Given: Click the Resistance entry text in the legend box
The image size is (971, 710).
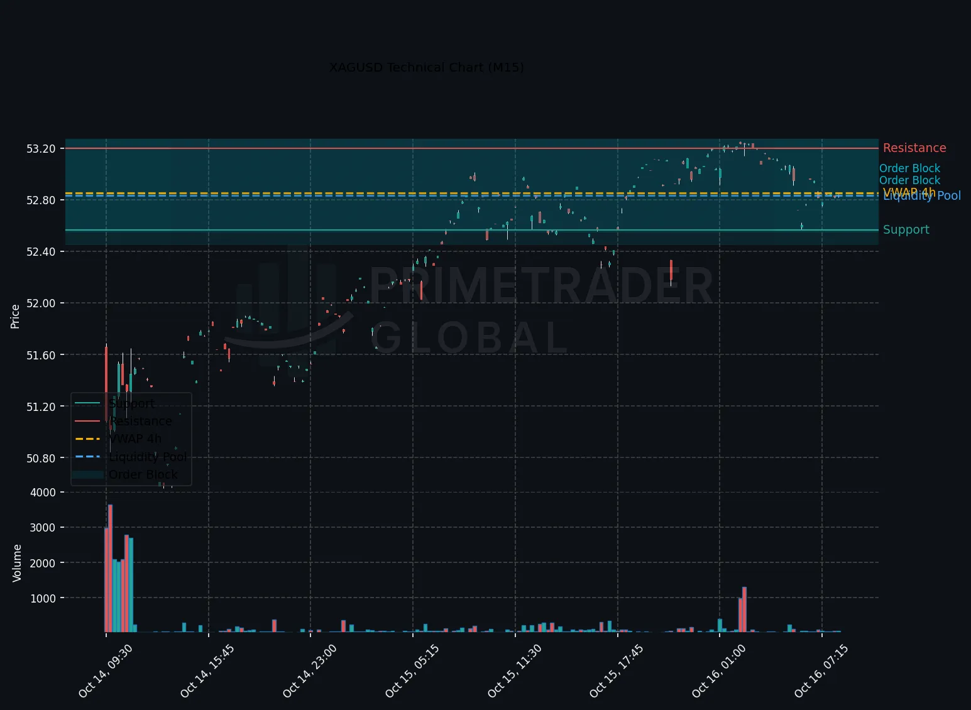Looking at the screenshot, I should coord(140,421).
